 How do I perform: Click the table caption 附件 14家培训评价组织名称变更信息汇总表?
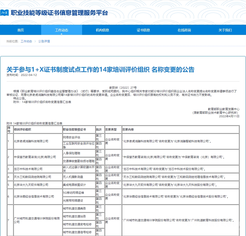coord(34,123)
